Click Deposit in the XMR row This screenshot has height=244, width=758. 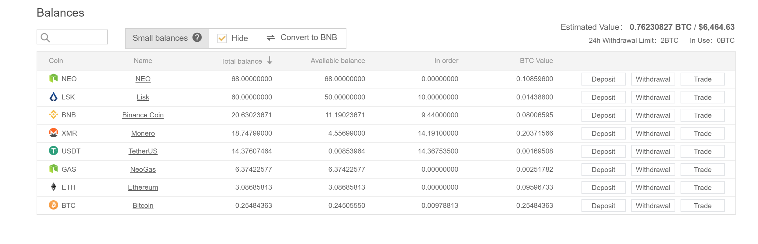coord(603,133)
